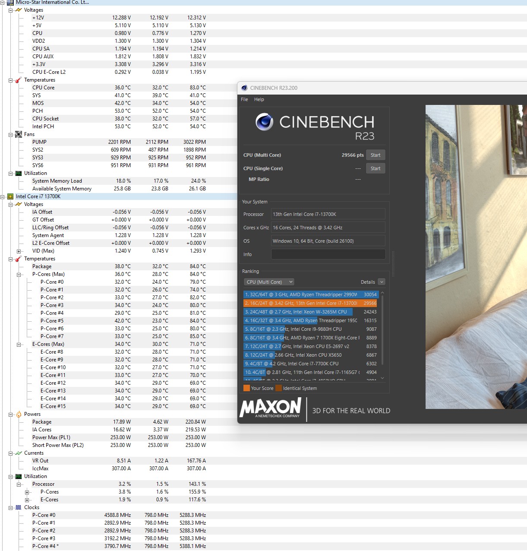Image resolution: width=527 pixels, height=551 pixels.
Task: Collapse the Intel Core i7 13700K node
Action: point(3,196)
